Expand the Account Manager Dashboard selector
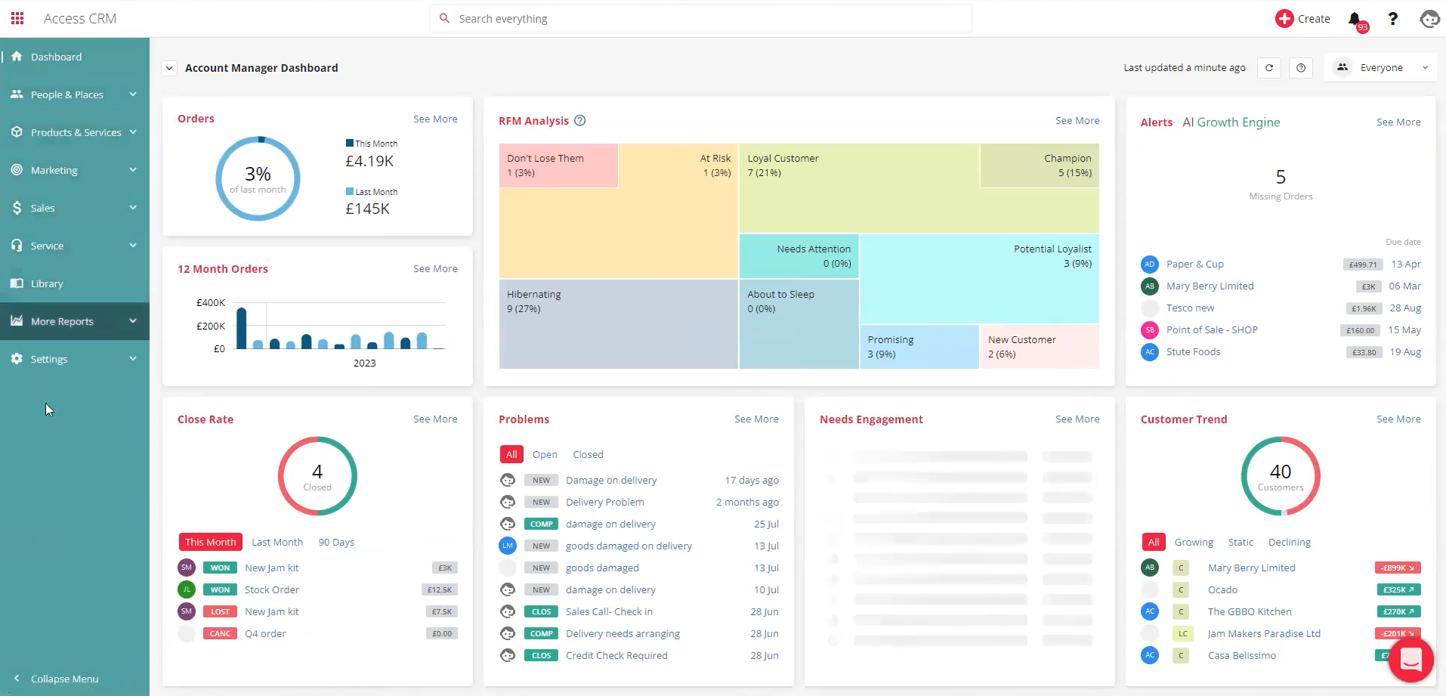 pyautogui.click(x=168, y=68)
